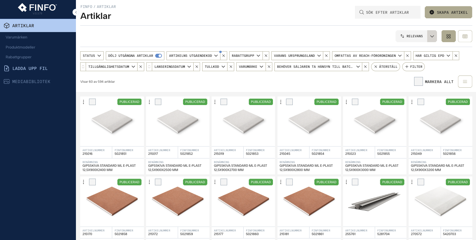Remove the Tullkod filter
This screenshot has width=476, height=240.
(231, 67)
